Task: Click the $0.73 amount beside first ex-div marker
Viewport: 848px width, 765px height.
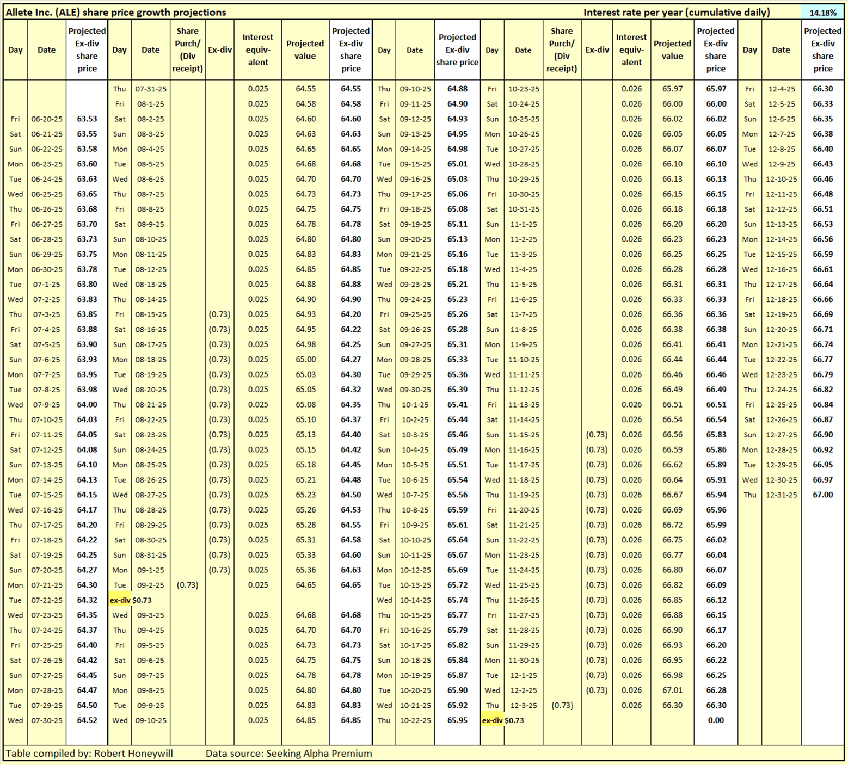Action: tap(142, 600)
